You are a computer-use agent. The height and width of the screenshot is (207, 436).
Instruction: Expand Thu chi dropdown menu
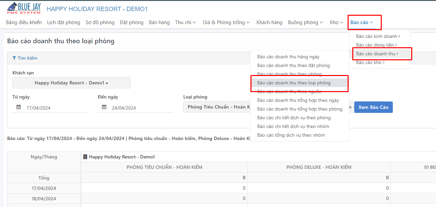coord(186,22)
